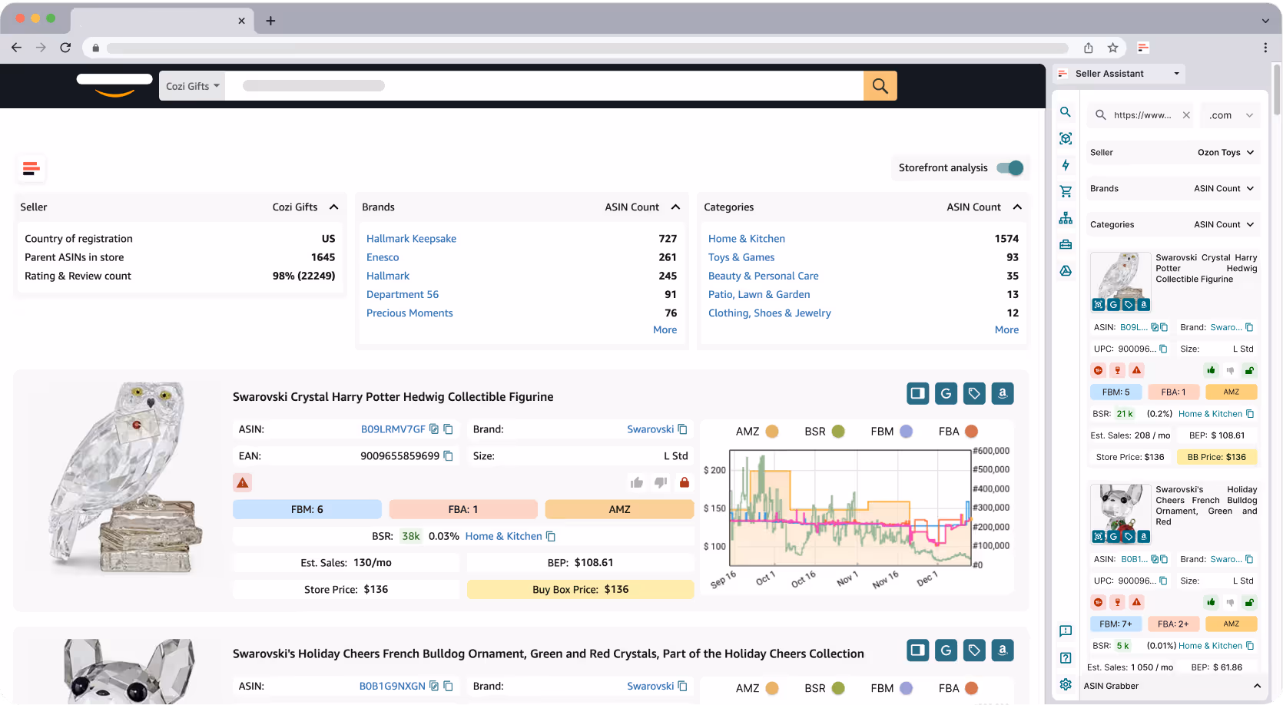
Task: Show More categories in Categories panel
Action: click(1006, 330)
